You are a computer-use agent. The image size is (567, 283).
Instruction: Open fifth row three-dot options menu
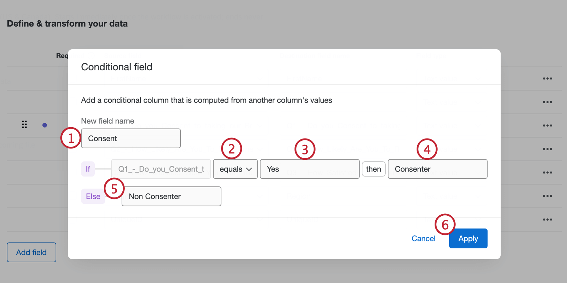point(547,172)
